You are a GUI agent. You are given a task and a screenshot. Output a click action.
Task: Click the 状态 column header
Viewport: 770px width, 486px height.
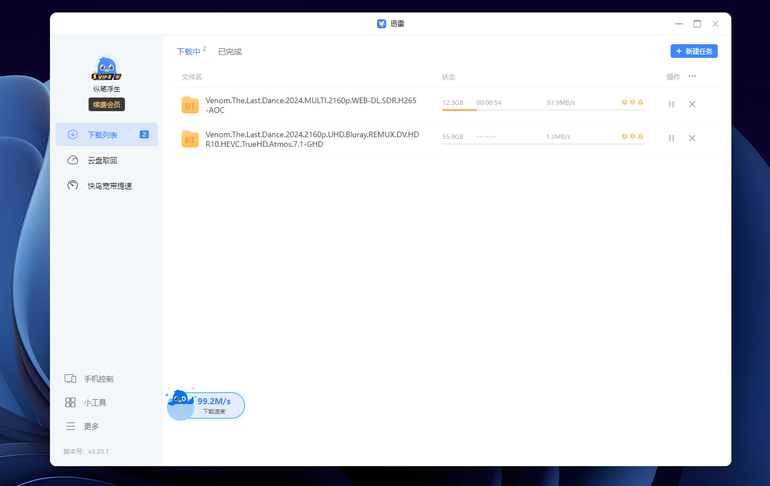coord(449,77)
